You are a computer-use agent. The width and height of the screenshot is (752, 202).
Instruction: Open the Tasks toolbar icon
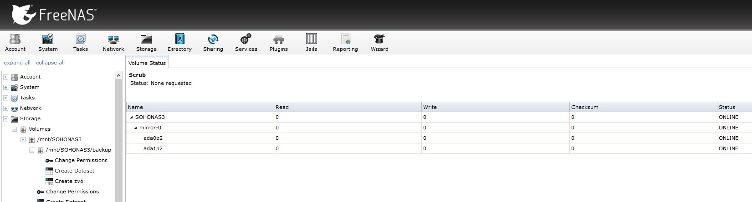(x=80, y=39)
